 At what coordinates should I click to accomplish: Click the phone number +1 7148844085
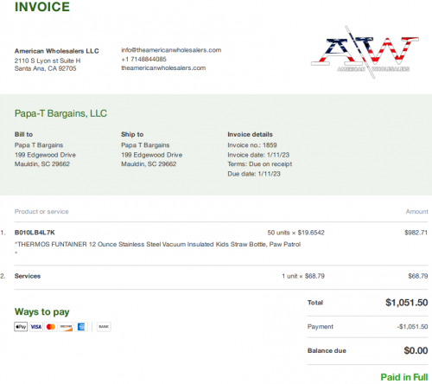click(x=143, y=59)
